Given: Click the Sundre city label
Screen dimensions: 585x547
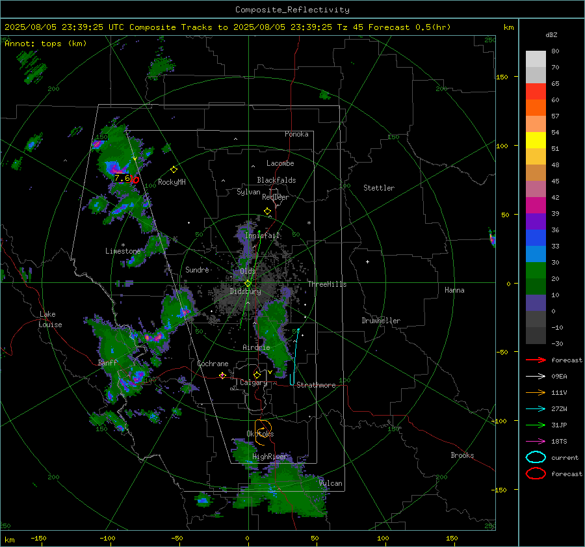Looking at the screenshot, I should point(197,269).
